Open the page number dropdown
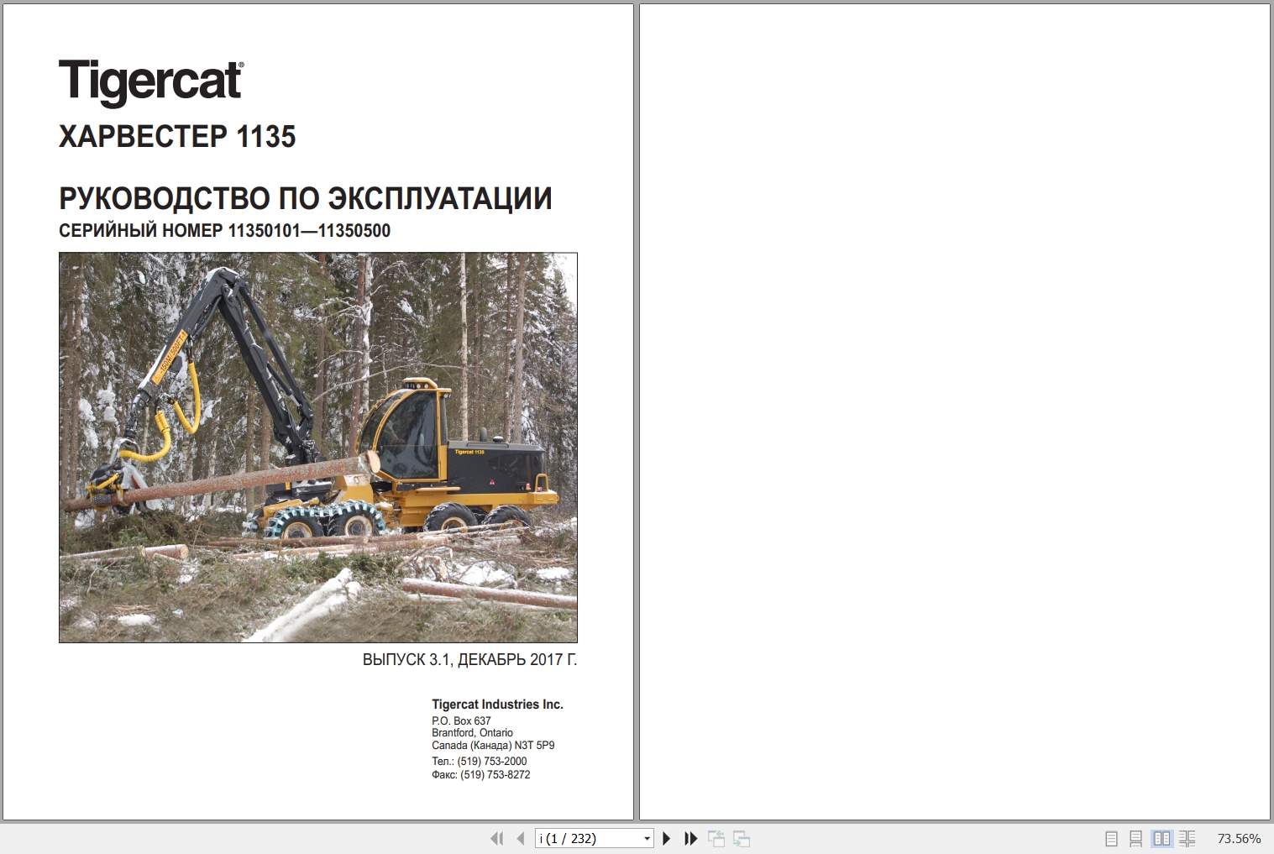The image size is (1274, 854). 647,838
